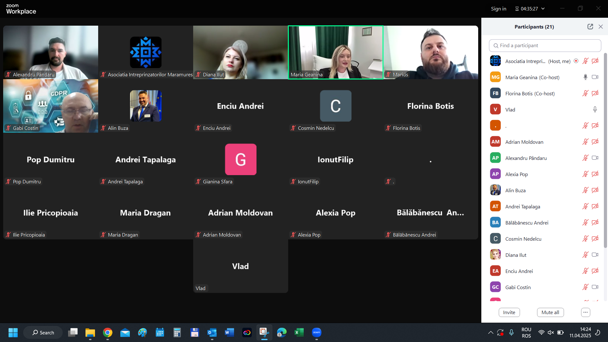Click the BA avatar of Bălăbănescu Andrei
Viewport: 608px width, 342px height.
point(495,222)
